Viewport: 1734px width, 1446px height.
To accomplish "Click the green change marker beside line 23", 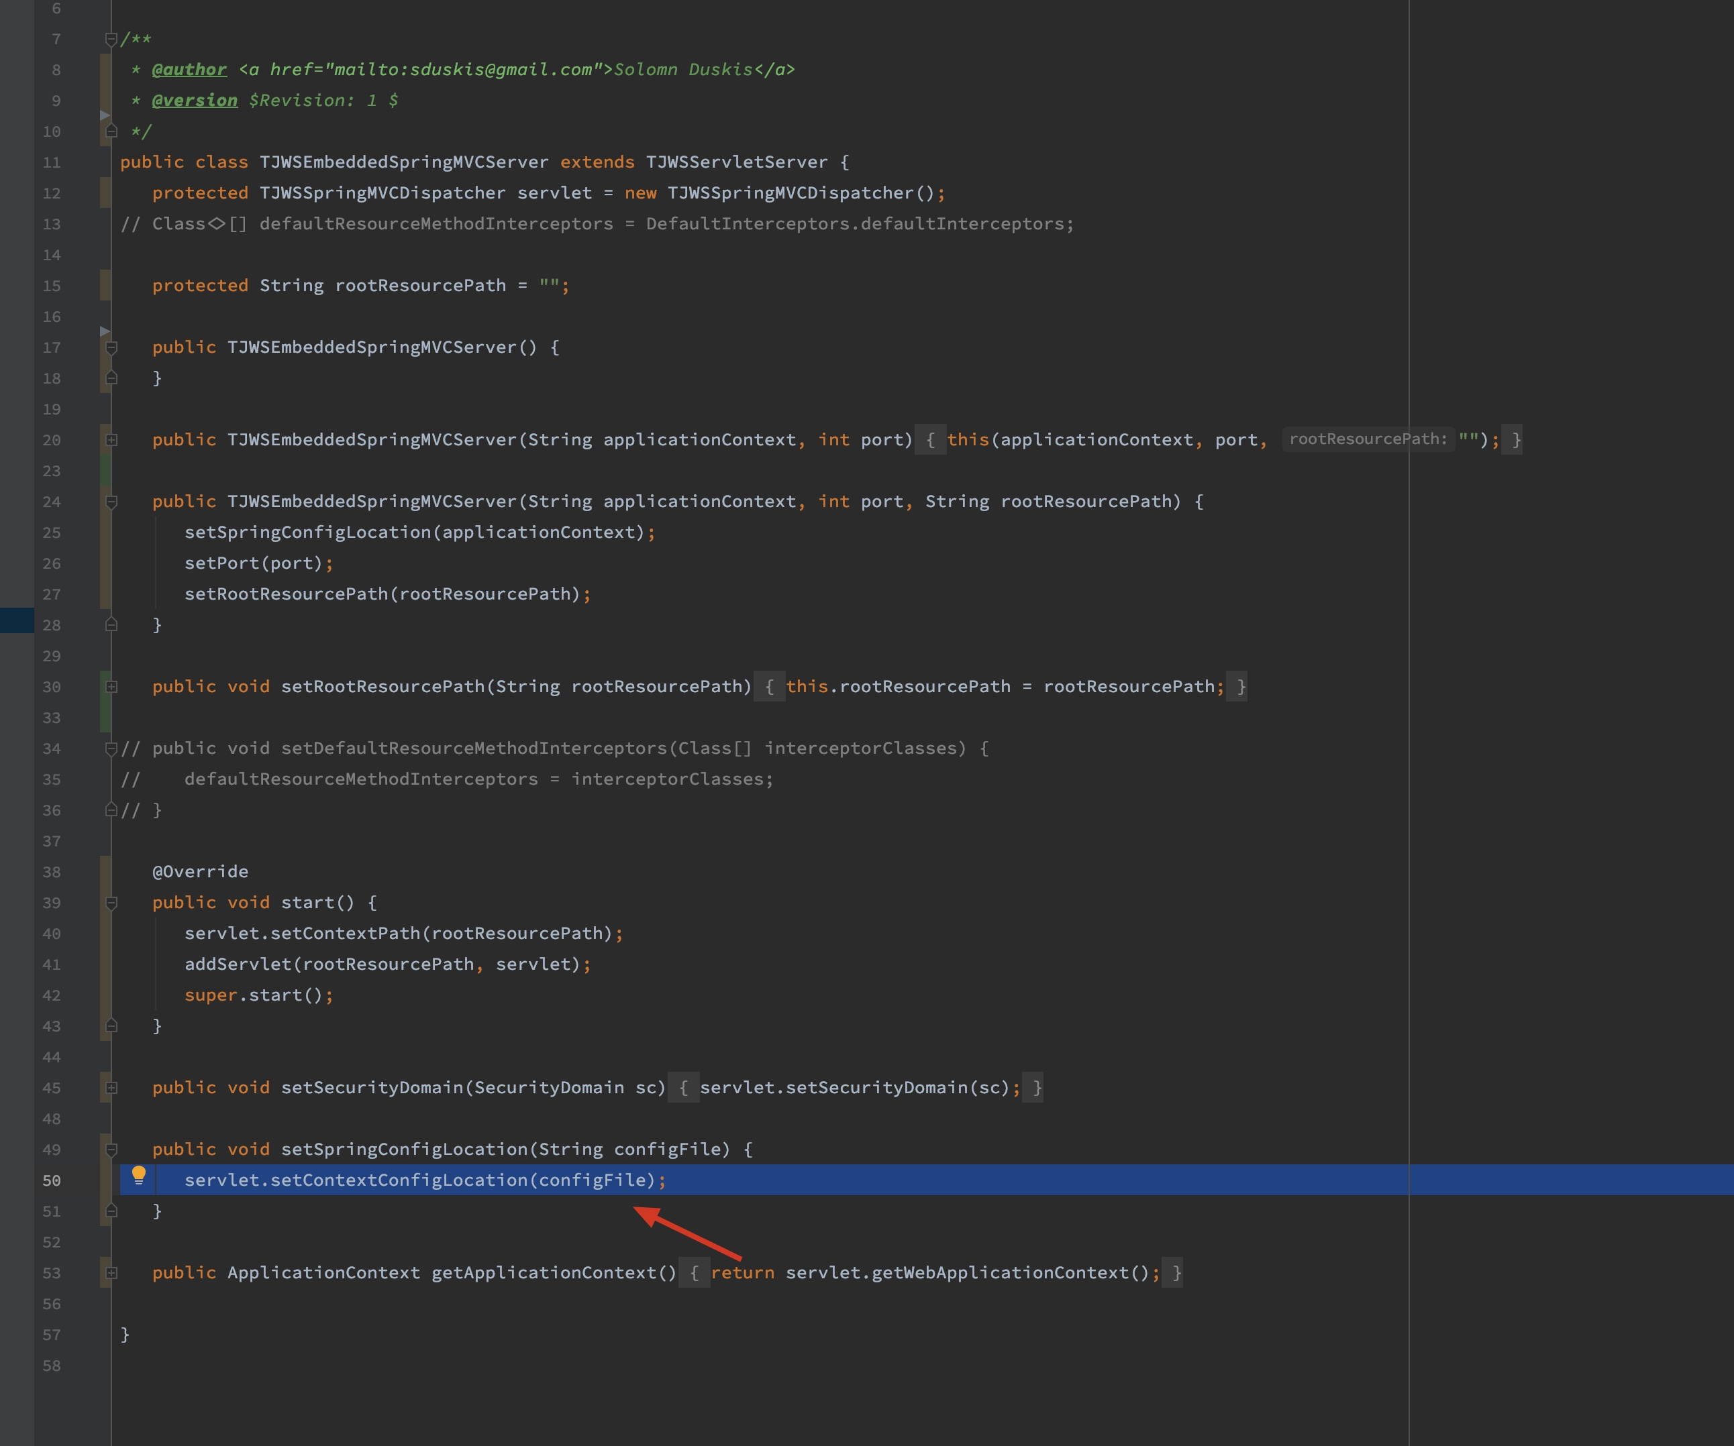I will click(105, 470).
